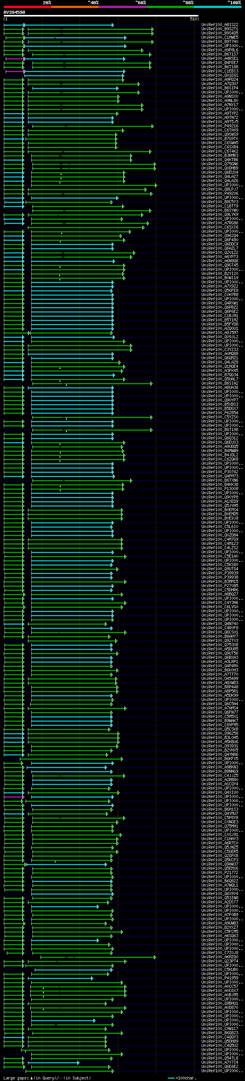The height and width of the screenshot is (1081, 245).
Task: Select hit UniRef100_P13008
Action: pos(220,489)
